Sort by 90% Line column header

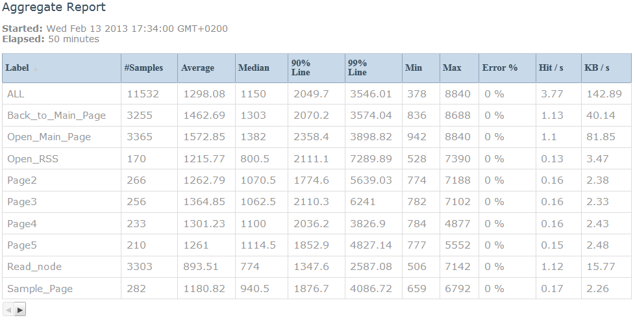[x=316, y=68]
